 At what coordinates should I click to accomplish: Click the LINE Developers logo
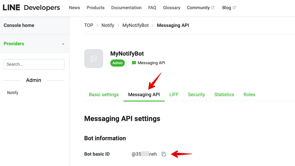(x=31, y=8)
